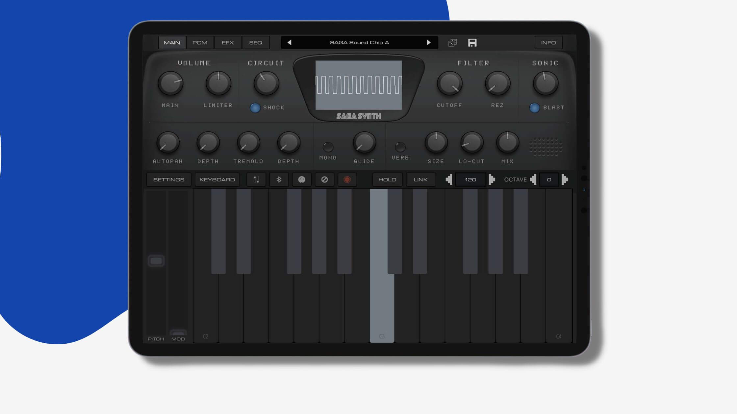Enable MONO mode

coord(328,147)
